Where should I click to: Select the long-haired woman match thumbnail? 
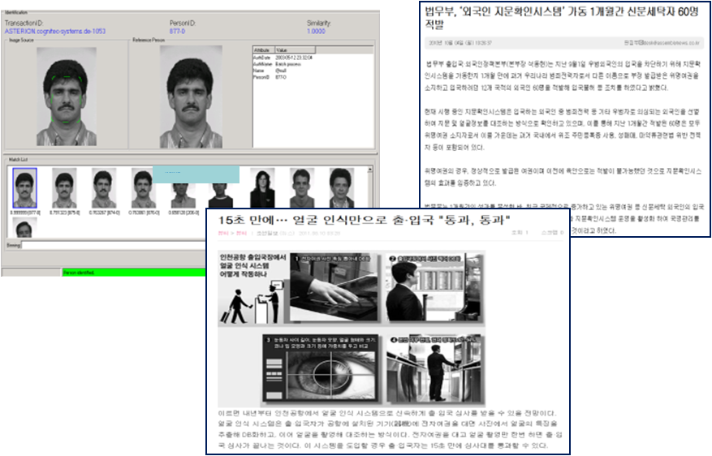262,188
